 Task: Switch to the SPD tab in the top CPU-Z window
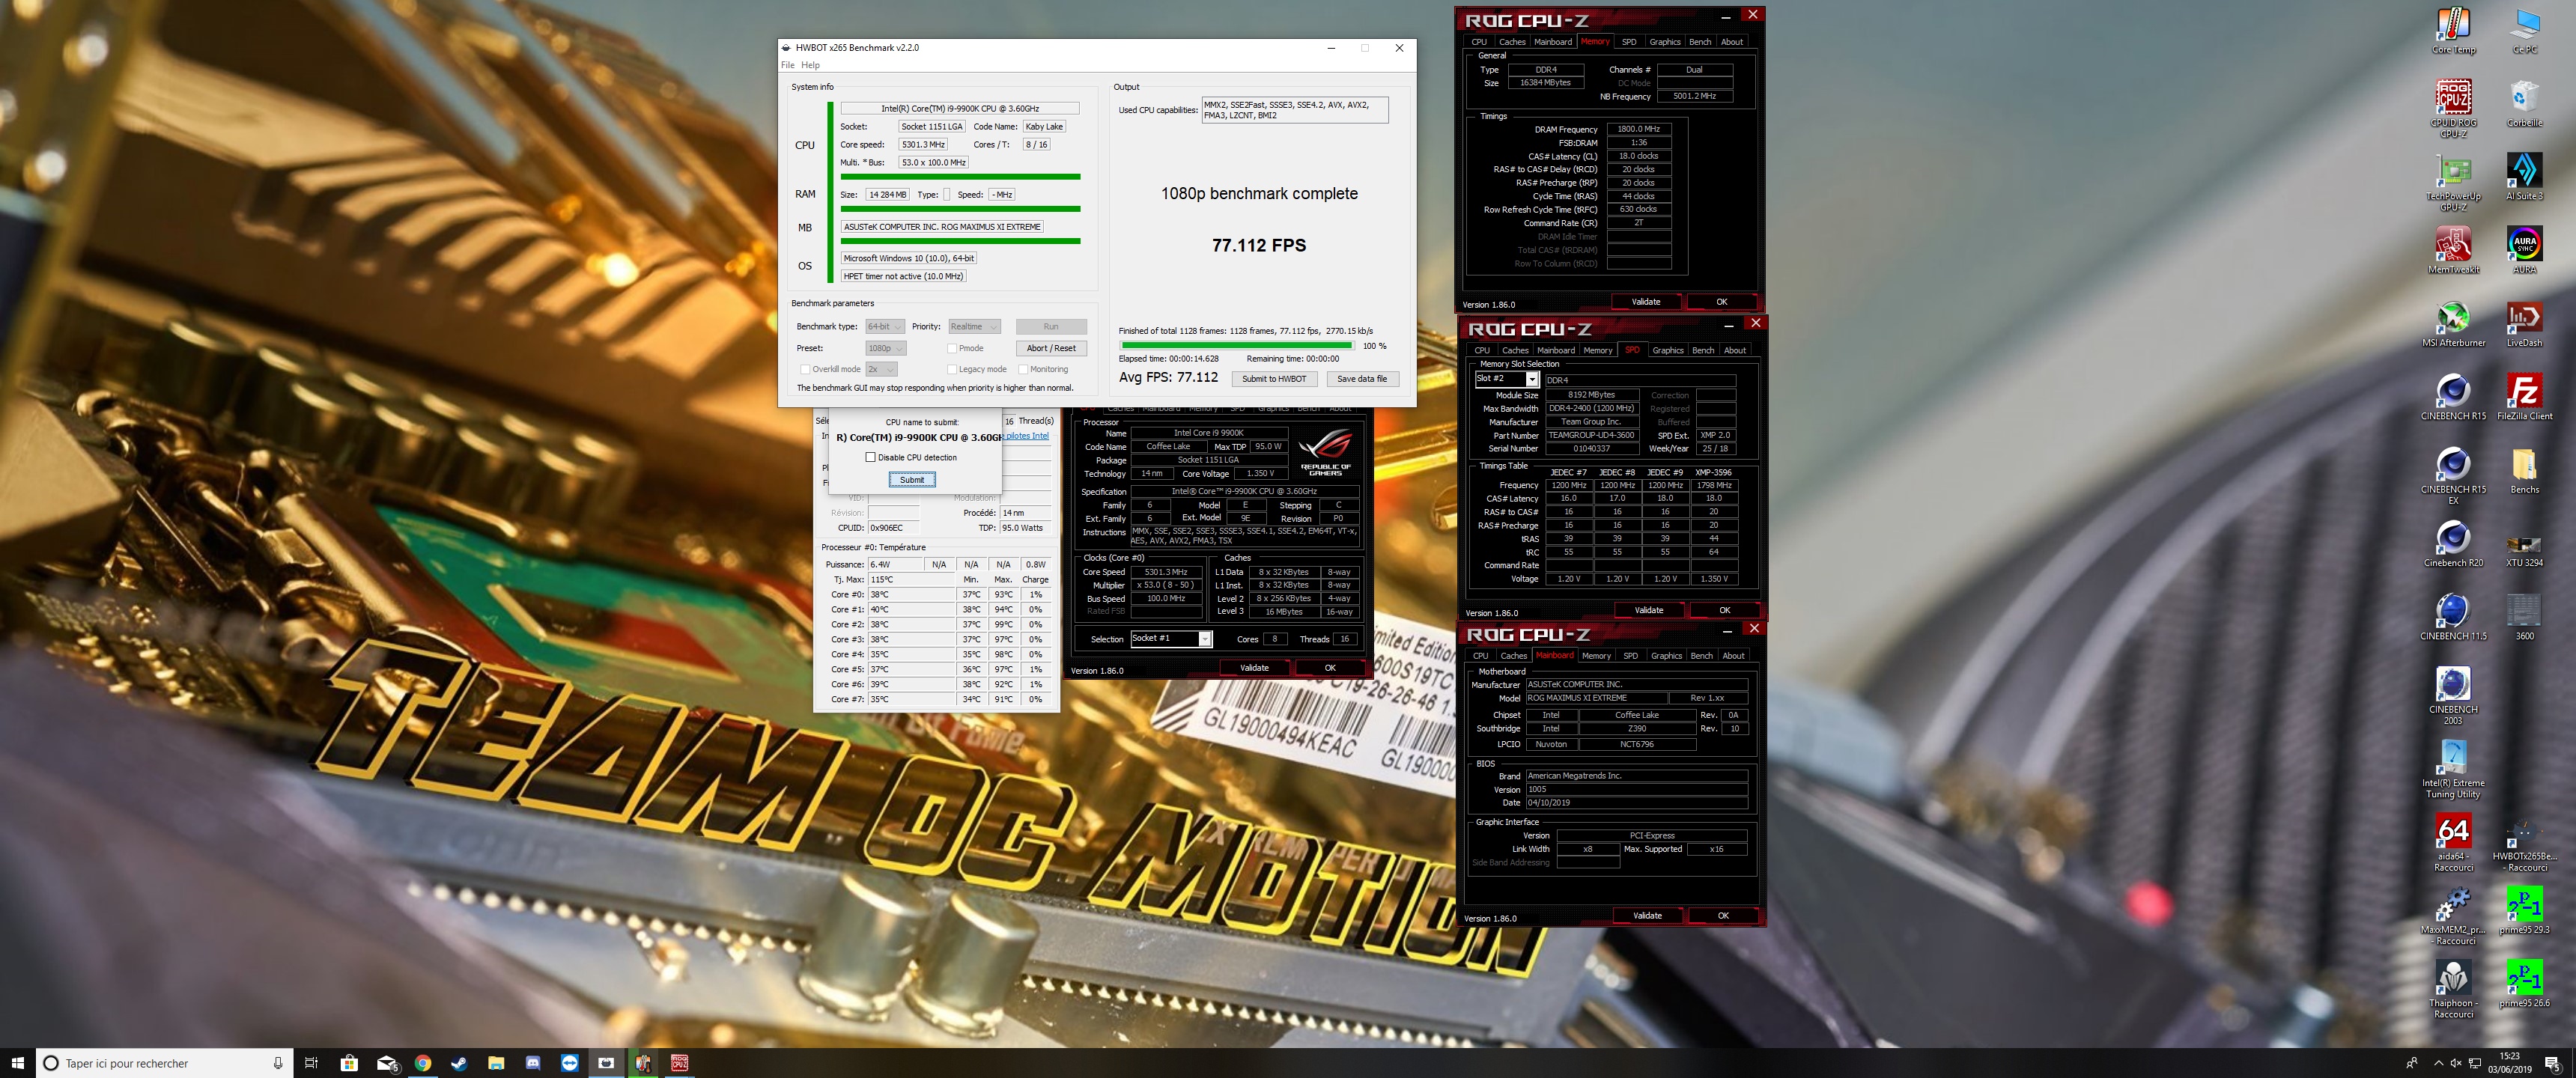point(1629,42)
